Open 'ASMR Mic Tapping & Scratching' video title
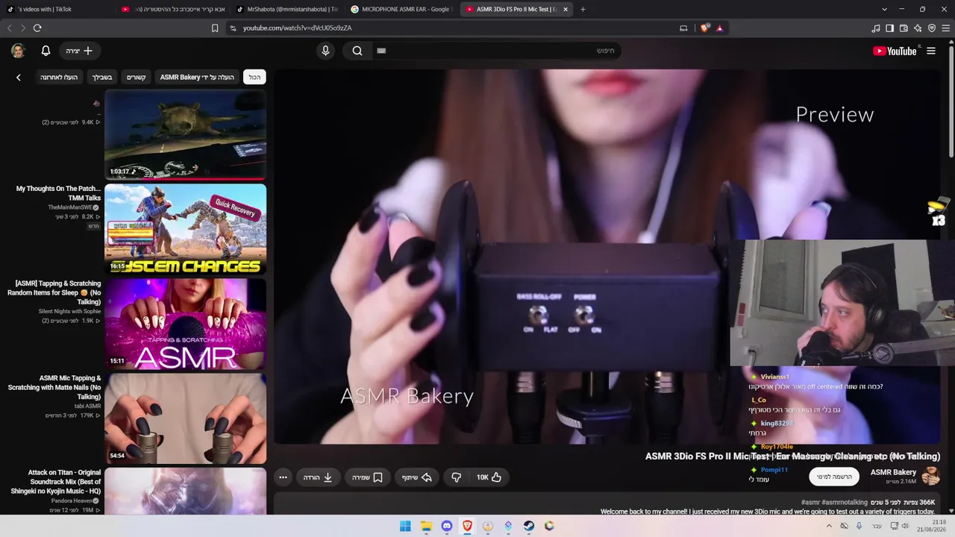This screenshot has height=537, width=955. [x=54, y=387]
